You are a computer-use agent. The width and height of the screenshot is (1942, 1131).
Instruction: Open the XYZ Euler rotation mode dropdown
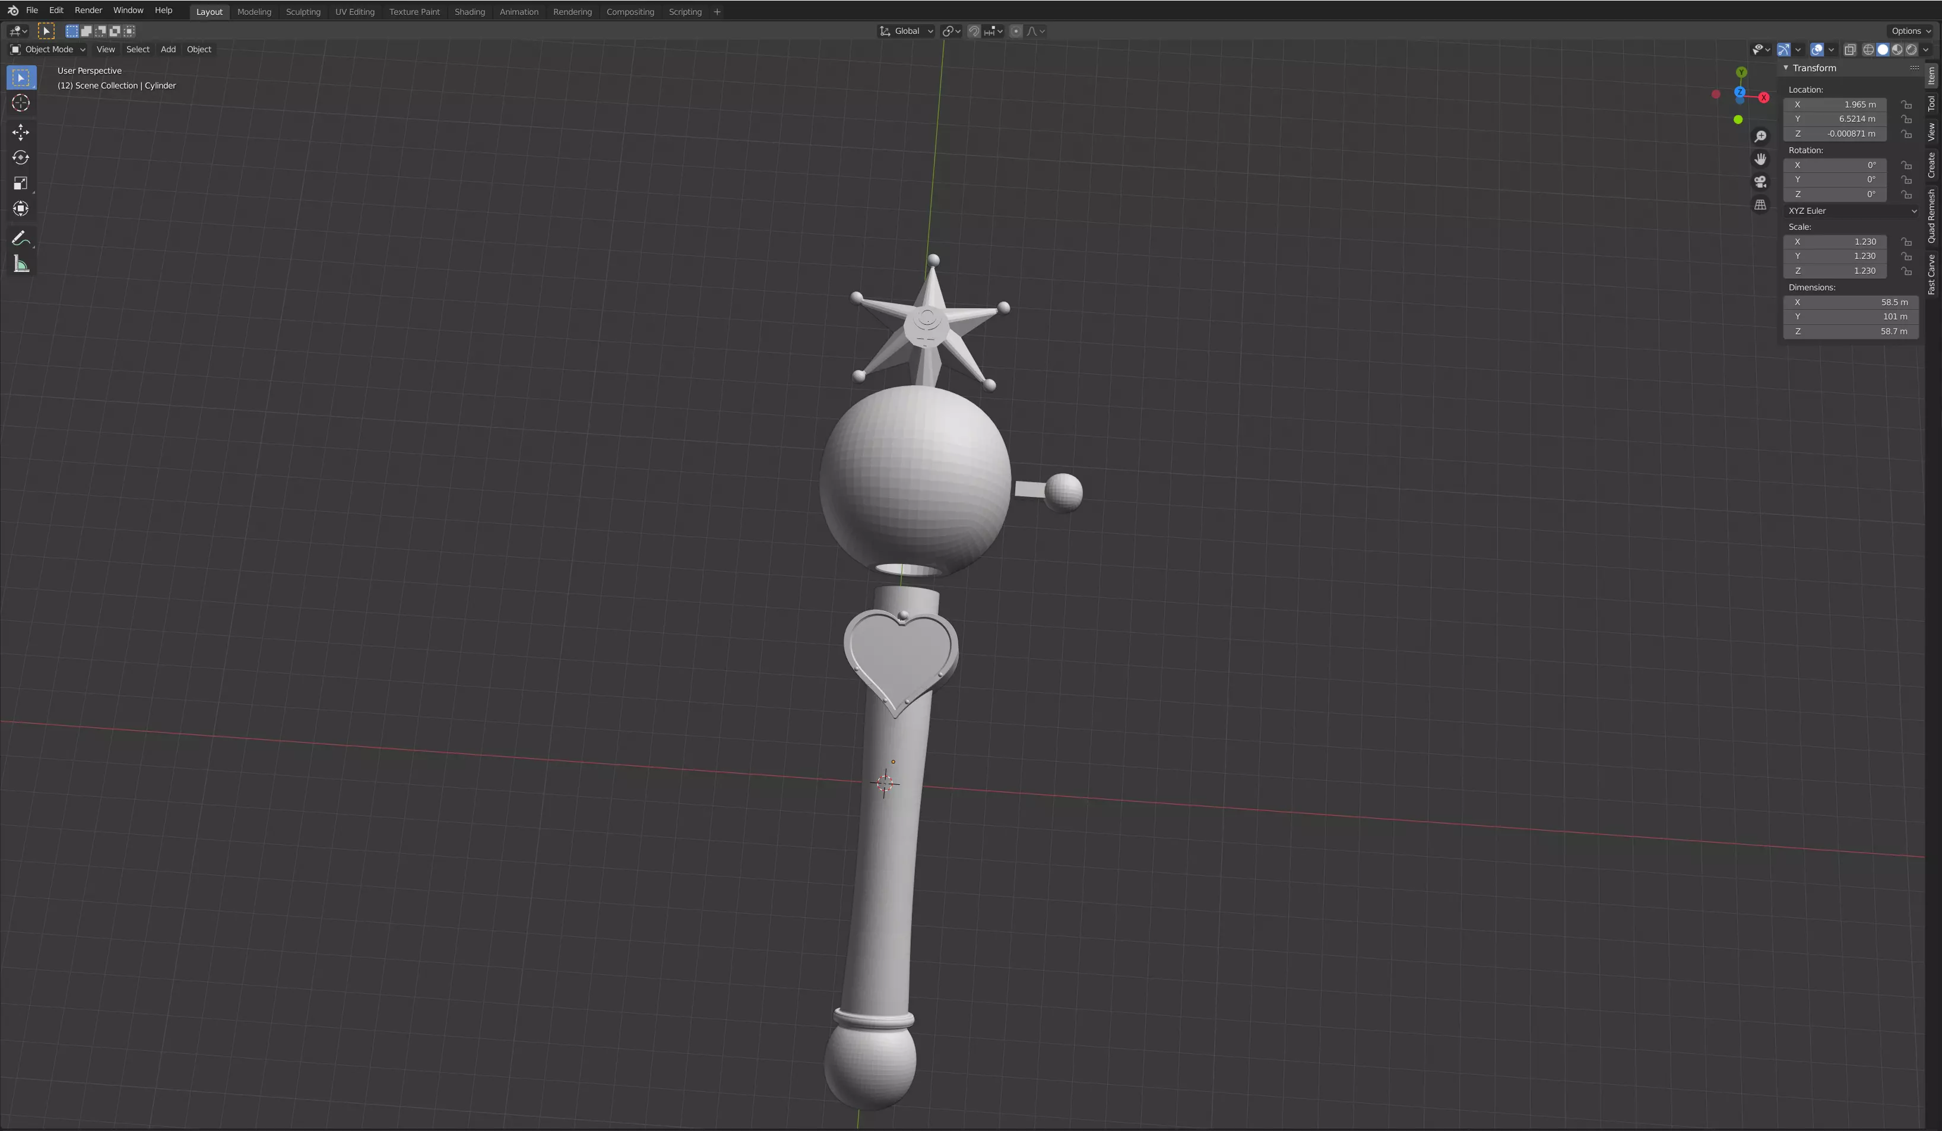click(x=1851, y=211)
